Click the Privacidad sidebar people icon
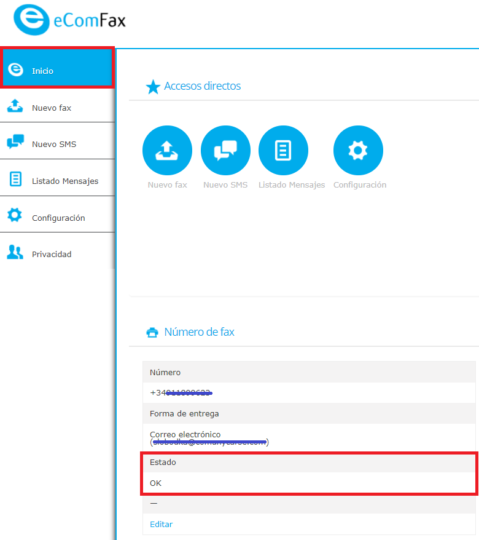This screenshot has height=540, width=479. (15, 252)
